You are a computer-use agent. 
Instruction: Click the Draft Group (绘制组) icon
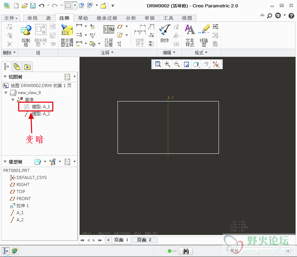[26, 35]
